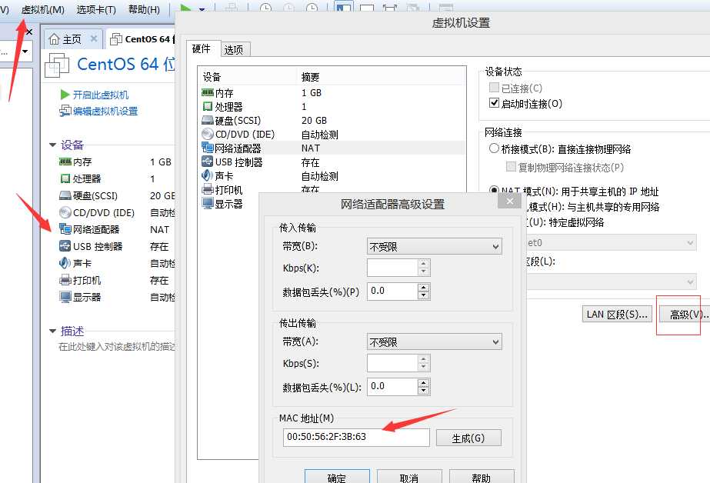Toggle the 已连接(C) checkbox
710x483 pixels.
(494, 88)
